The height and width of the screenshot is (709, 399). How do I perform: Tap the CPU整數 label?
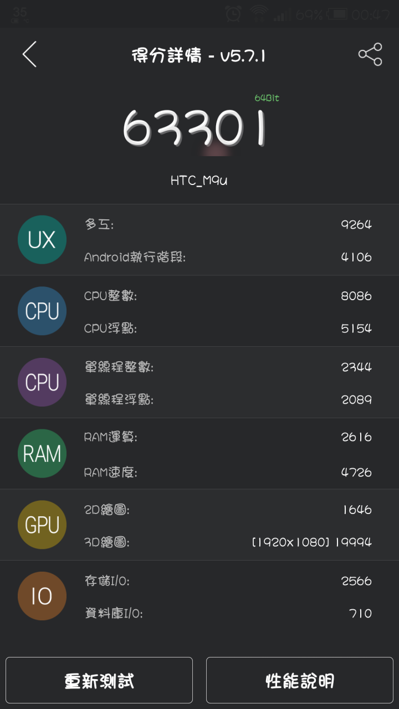pos(110,296)
